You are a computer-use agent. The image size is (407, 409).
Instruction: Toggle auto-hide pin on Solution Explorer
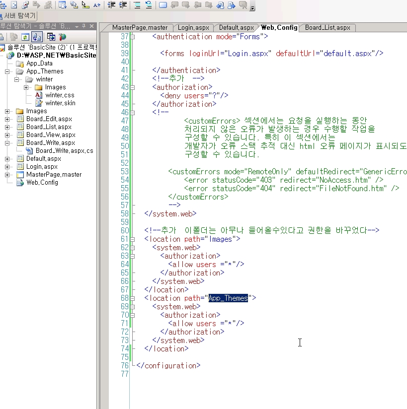click(x=84, y=26)
